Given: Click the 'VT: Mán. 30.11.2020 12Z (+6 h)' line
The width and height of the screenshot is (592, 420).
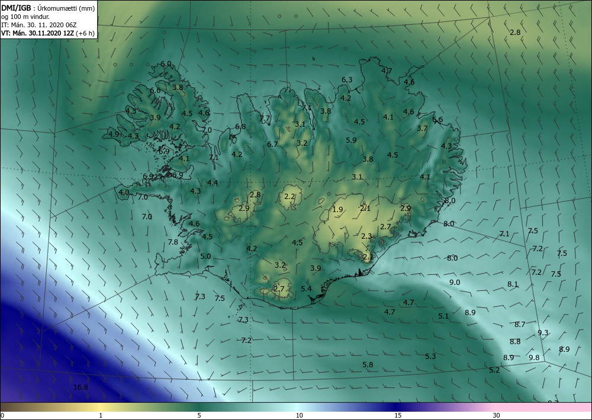Looking at the screenshot, I should pyautogui.click(x=48, y=33).
